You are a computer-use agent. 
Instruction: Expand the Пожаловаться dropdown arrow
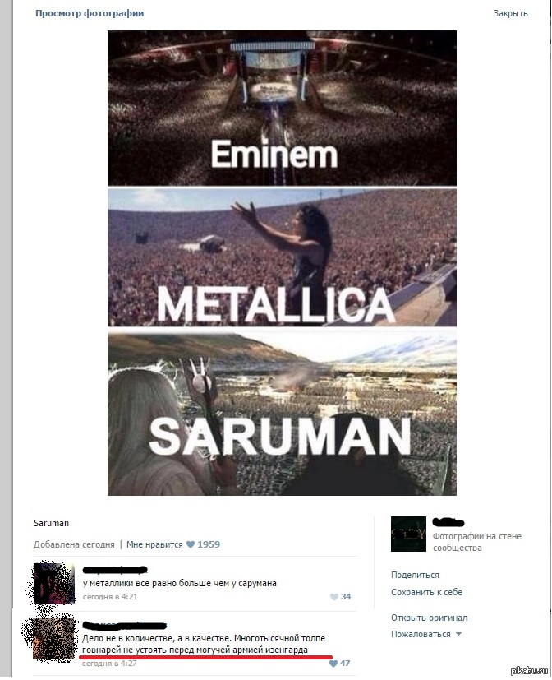point(458,635)
